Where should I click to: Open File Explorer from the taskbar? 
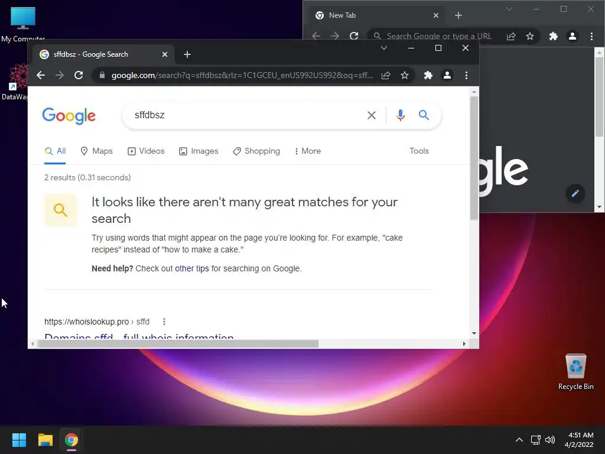tap(45, 440)
